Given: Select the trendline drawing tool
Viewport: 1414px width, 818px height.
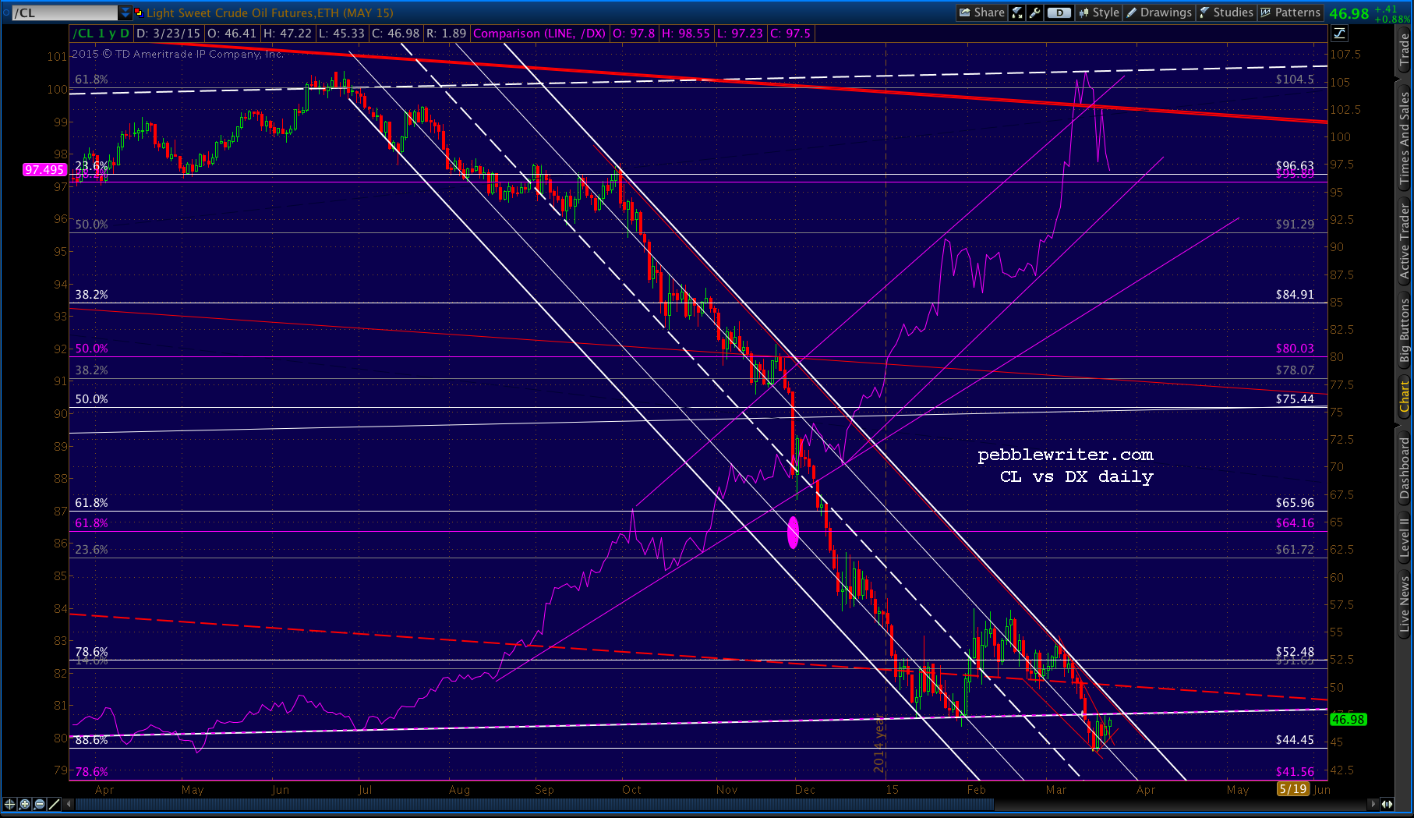Looking at the screenshot, I should coord(55,804).
